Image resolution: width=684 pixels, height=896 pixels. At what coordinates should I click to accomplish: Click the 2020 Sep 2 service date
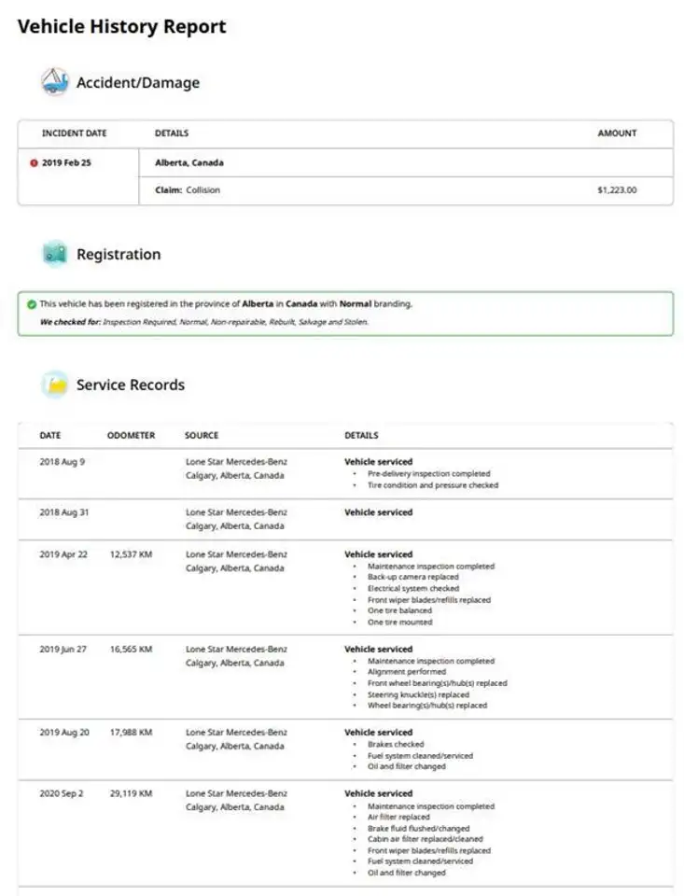pyautogui.click(x=62, y=793)
